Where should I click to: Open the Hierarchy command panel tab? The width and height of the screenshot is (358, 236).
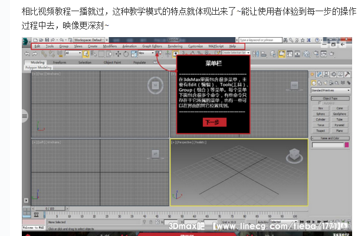pos(326,74)
